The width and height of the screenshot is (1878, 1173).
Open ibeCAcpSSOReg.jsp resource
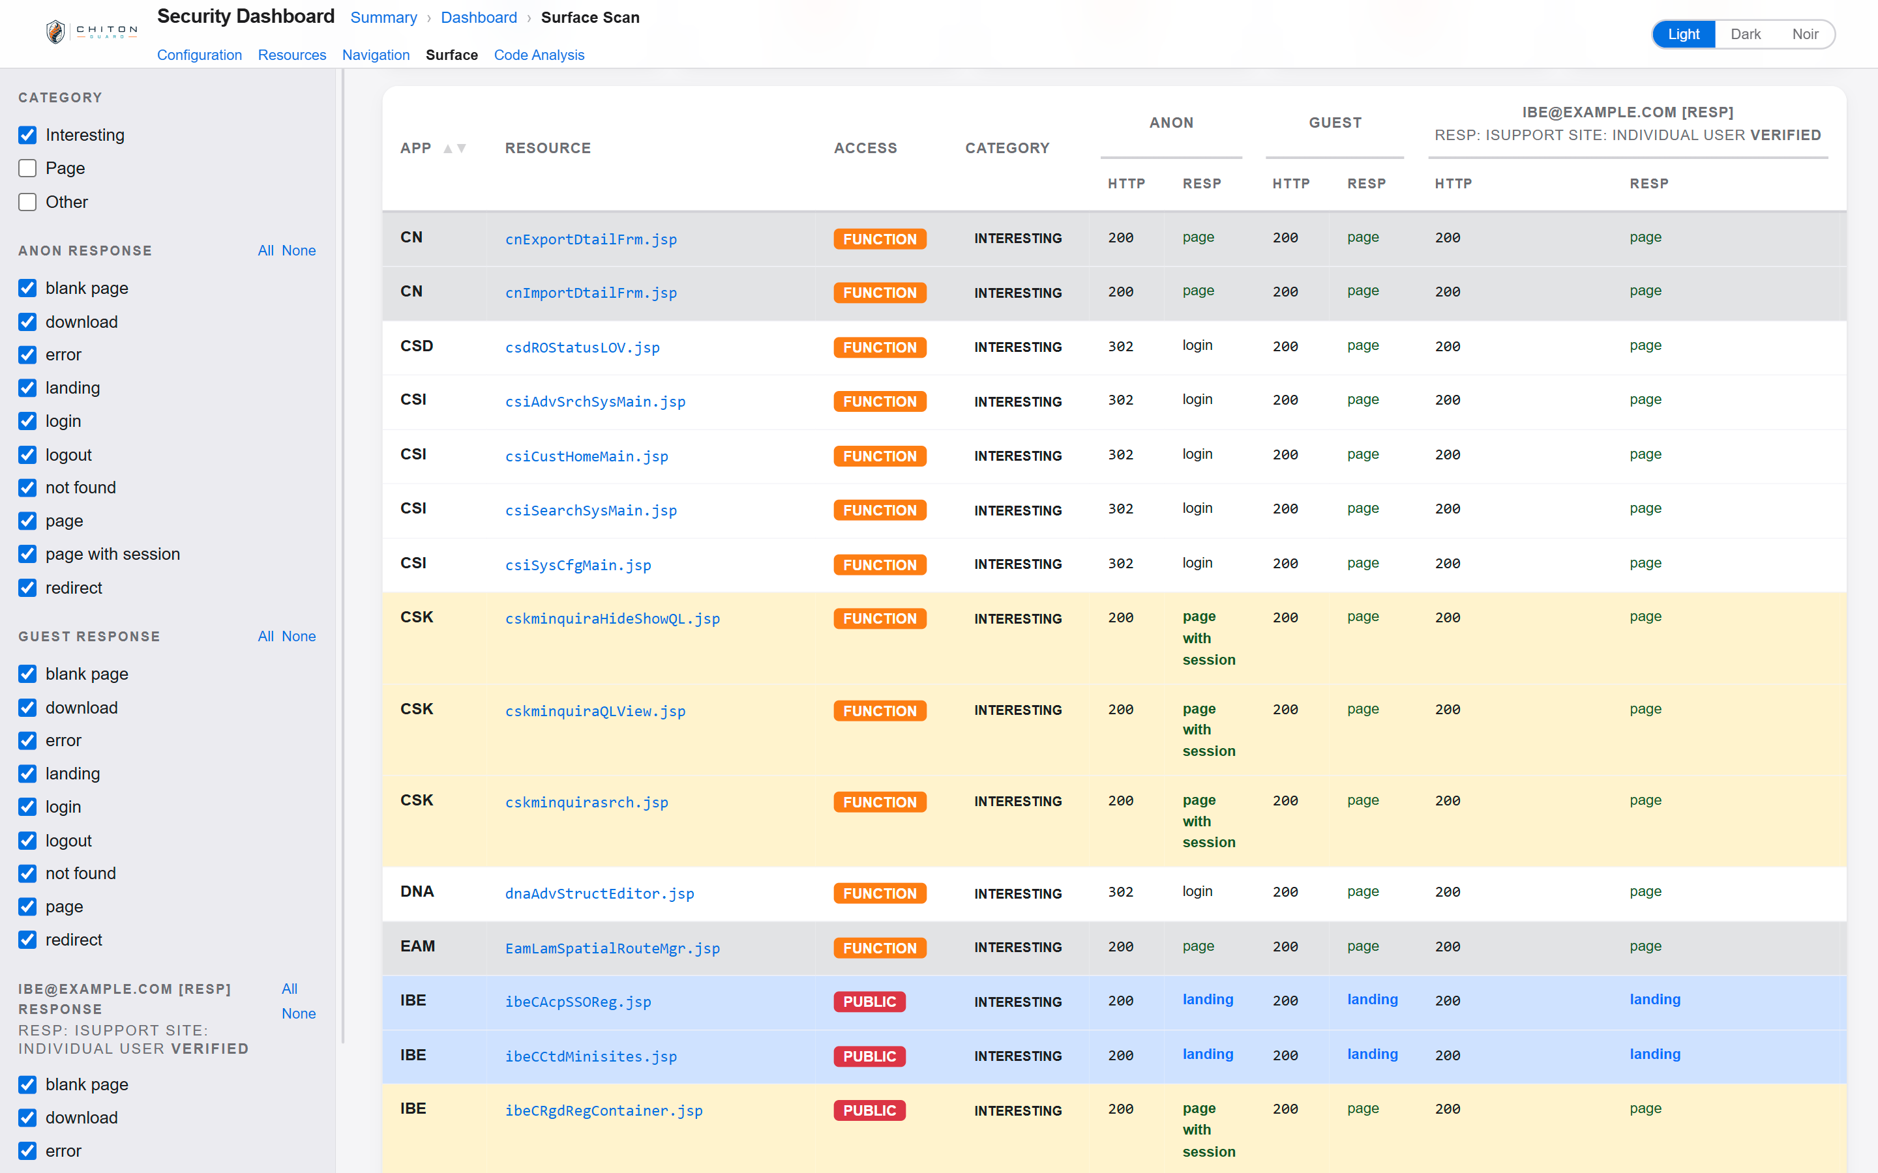pyautogui.click(x=578, y=1002)
